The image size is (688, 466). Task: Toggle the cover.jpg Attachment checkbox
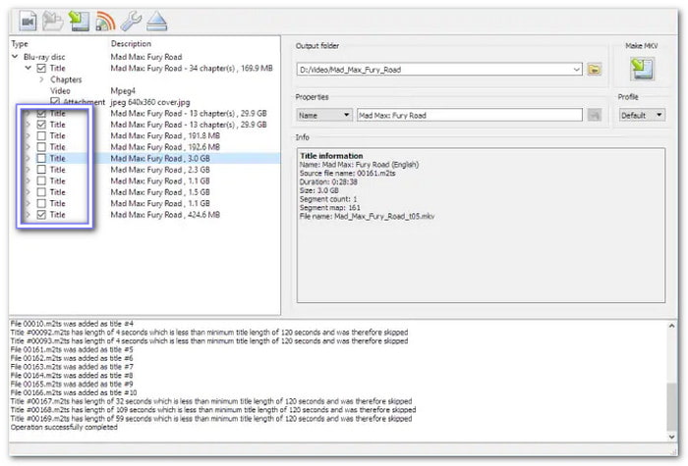click(55, 102)
